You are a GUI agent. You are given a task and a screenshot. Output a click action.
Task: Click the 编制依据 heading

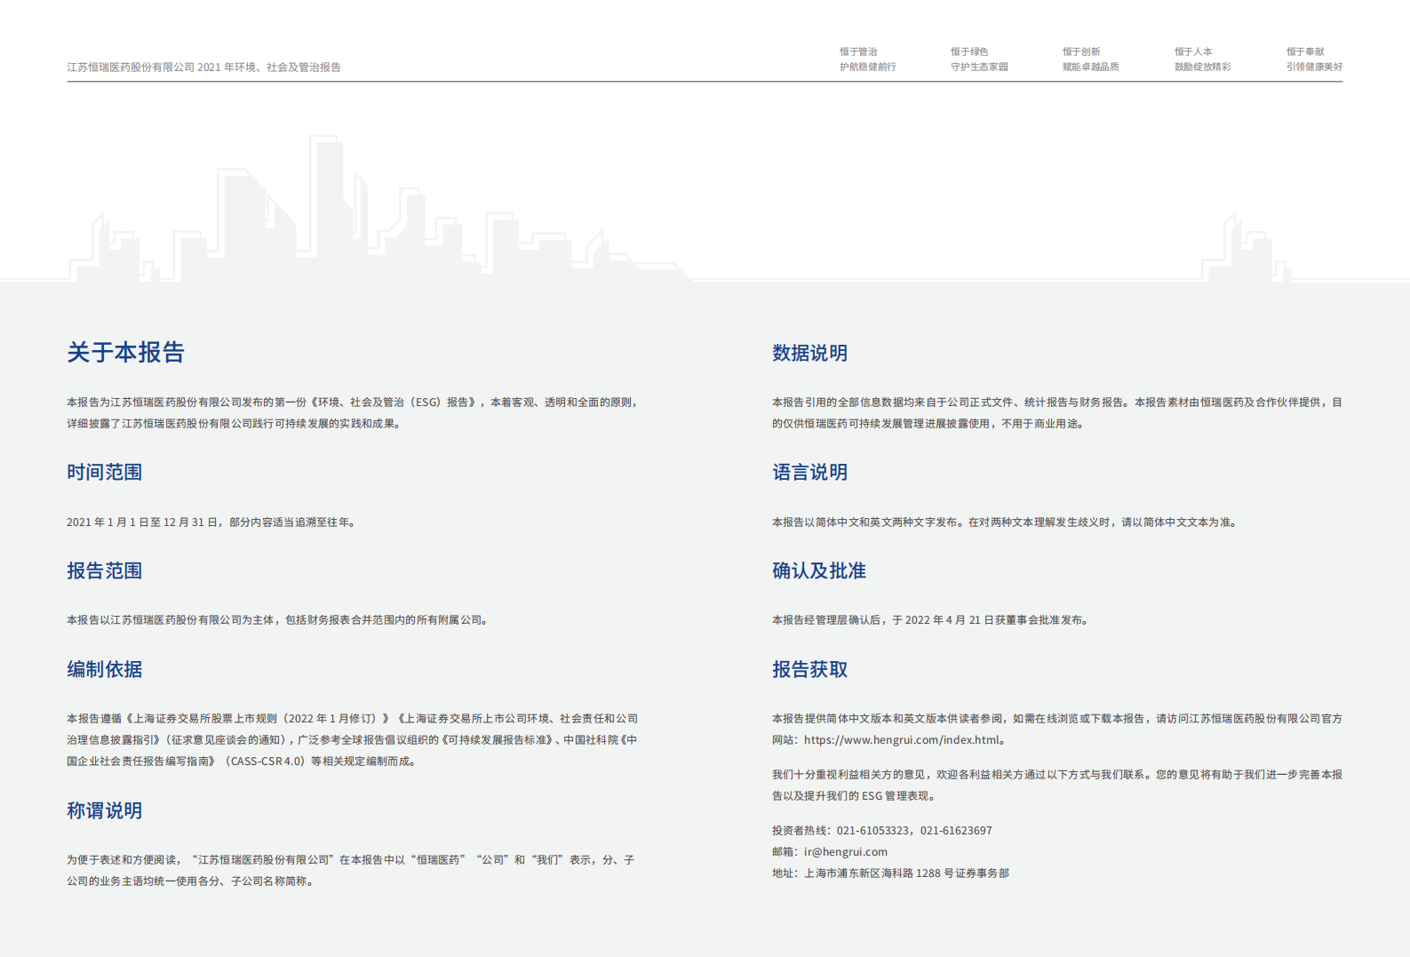[x=105, y=669]
